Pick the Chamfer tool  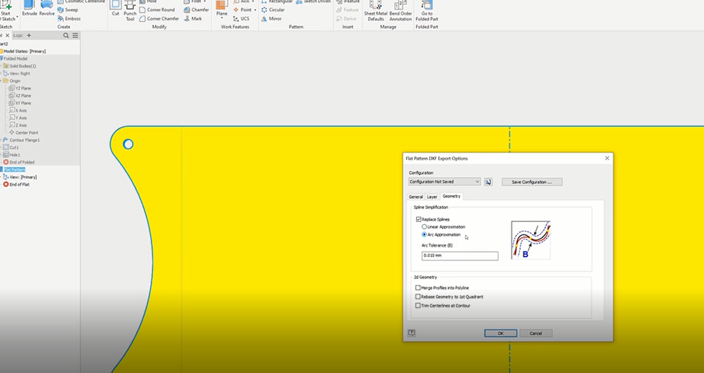click(196, 10)
